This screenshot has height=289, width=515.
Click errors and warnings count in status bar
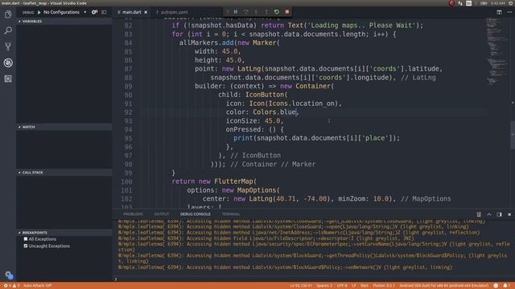11,286
